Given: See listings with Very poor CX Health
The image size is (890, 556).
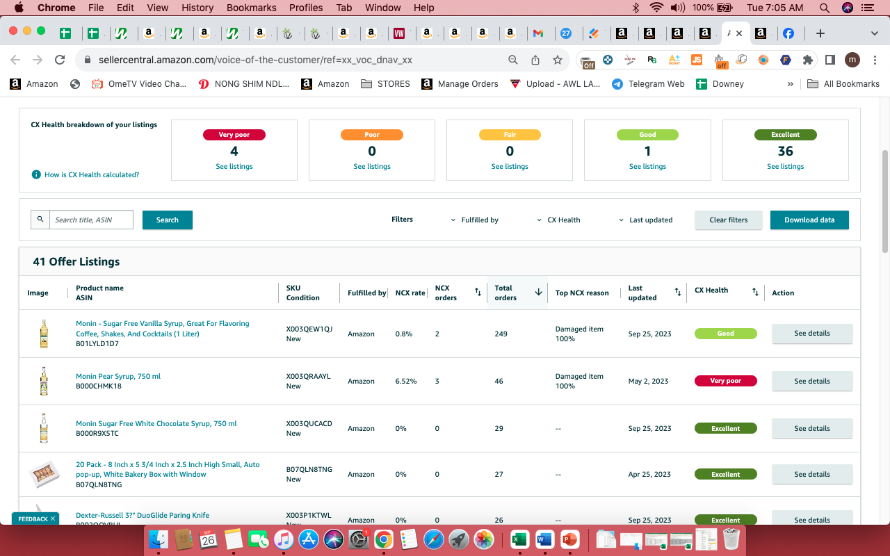Looking at the screenshot, I should 234,166.
